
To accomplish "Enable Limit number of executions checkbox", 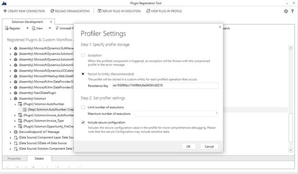I will 83,107.
